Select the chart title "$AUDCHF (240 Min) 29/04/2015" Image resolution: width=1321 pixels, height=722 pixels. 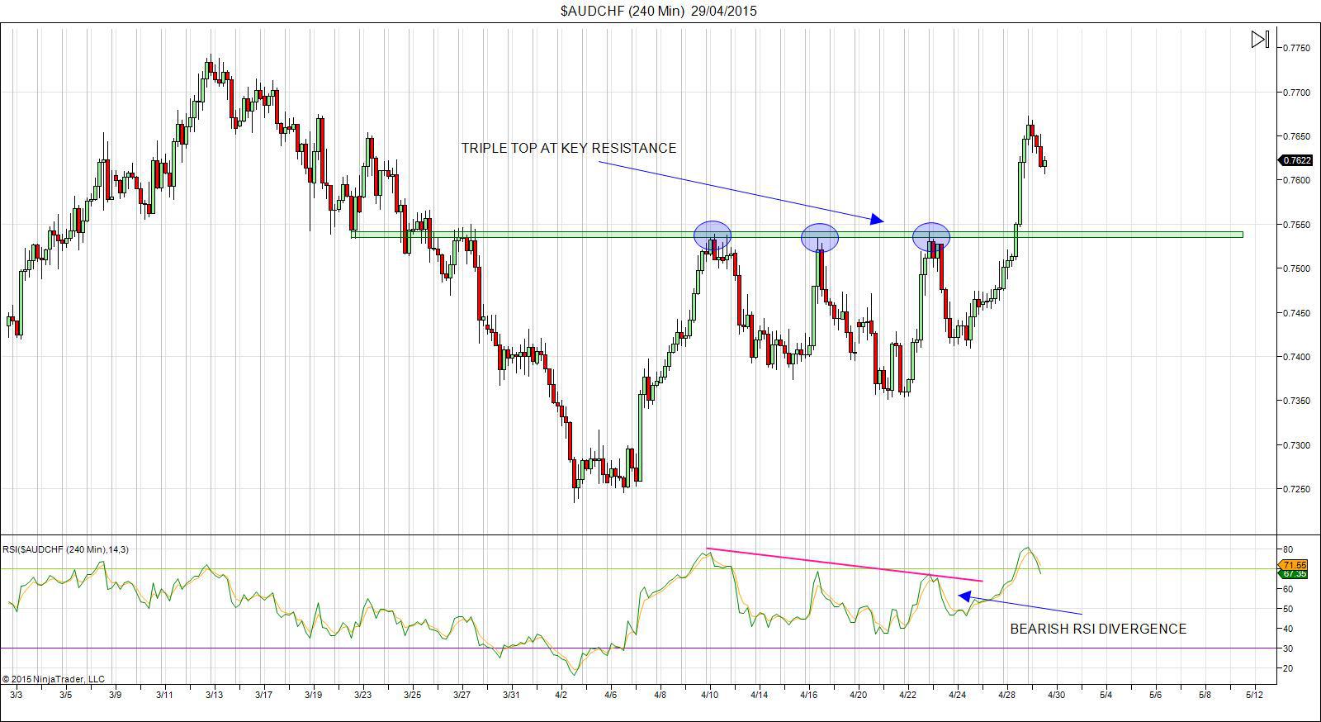(x=658, y=11)
